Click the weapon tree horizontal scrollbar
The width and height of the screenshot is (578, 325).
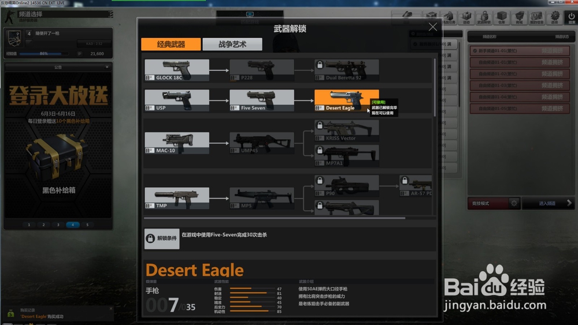tap(275, 218)
